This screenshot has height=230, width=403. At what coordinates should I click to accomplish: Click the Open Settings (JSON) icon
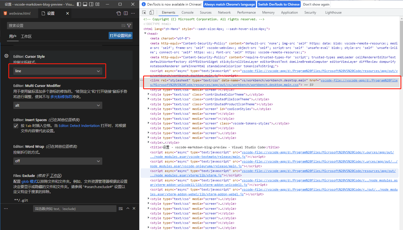(x=118, y=13)
